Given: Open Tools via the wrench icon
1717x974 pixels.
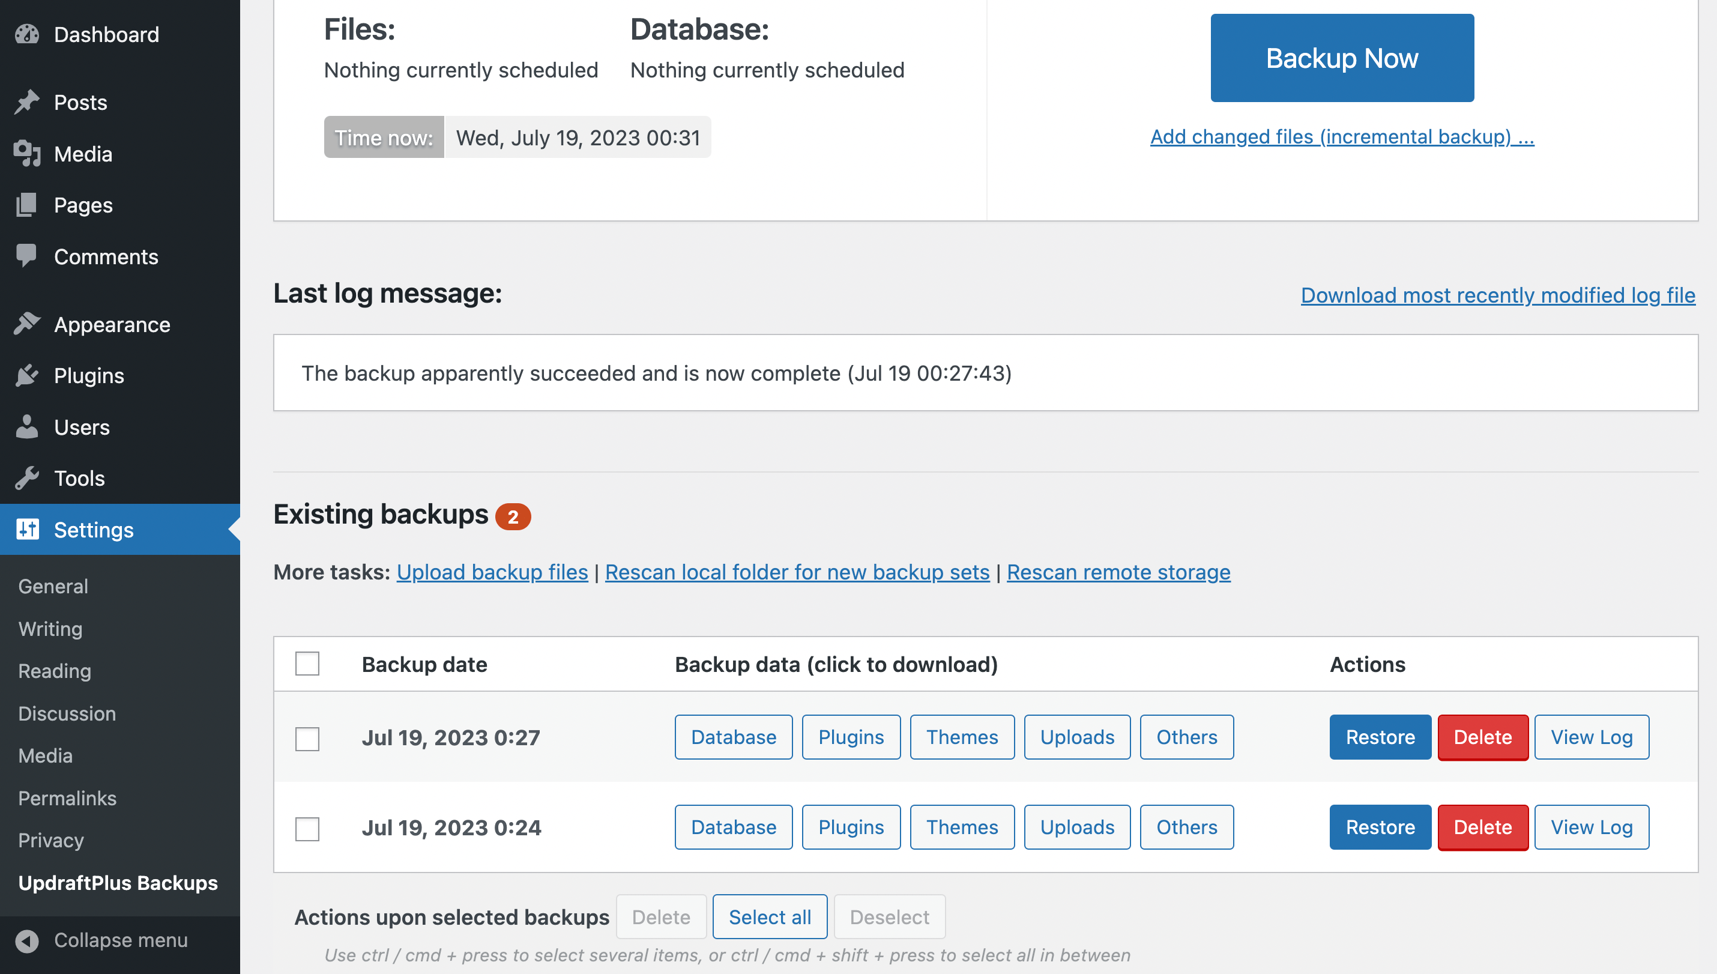Looking at the screenshot, I should click(28, 477).
